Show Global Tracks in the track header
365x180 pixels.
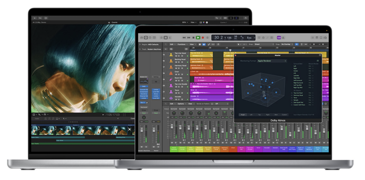pos(186,49)
